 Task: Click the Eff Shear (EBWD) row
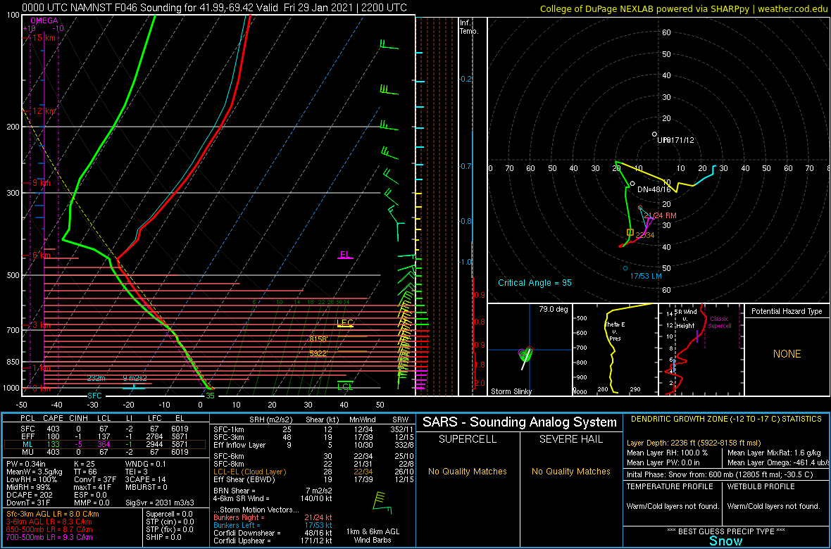point(310,479)
